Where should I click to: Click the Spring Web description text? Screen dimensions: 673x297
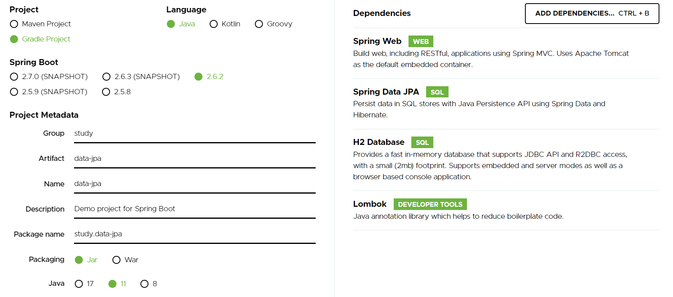(x=491, y=59)
